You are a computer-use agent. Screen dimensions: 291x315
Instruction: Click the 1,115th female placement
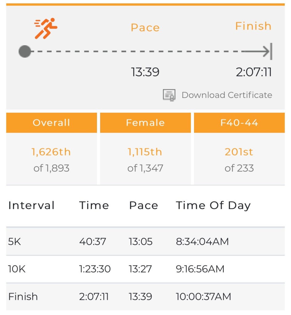(145, 152)
